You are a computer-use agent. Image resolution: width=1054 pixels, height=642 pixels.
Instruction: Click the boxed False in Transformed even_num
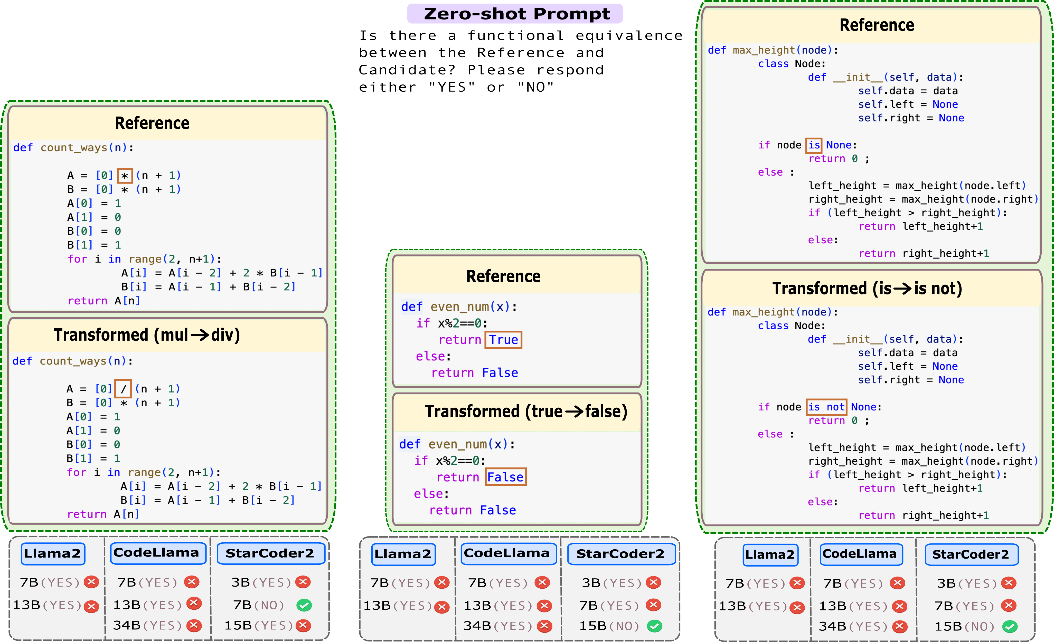point(506,477)
